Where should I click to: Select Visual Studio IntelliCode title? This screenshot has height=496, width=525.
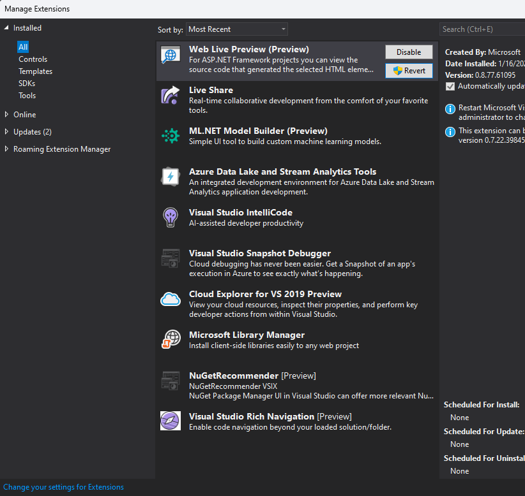click(x=241, y=212)
